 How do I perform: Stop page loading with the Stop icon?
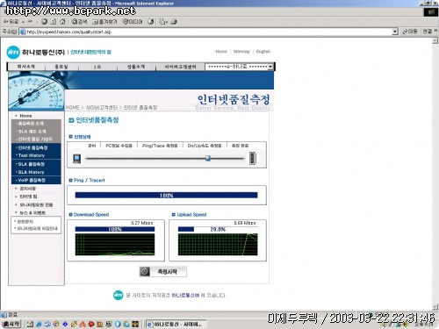44,21
